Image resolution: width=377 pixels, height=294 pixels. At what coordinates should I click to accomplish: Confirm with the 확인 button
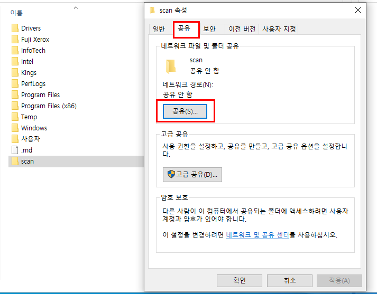point(239,281)
